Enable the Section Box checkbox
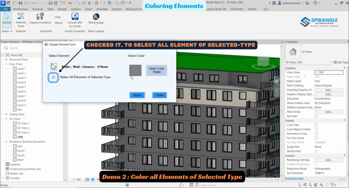The width and height of the screenshot is (349, 188). click(316, 151)
